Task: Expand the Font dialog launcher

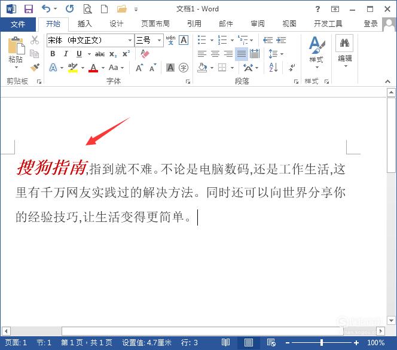Action: [188, 81]
